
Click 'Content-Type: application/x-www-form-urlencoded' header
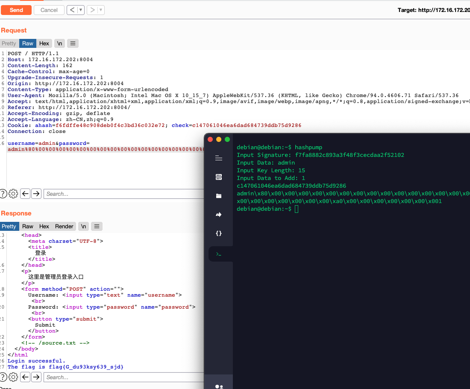click(88, 89)
